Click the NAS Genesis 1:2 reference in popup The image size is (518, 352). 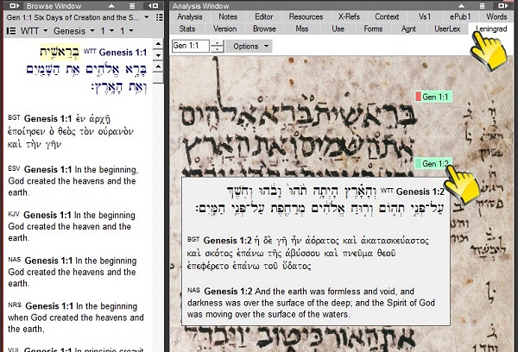[x=228, y=292]
